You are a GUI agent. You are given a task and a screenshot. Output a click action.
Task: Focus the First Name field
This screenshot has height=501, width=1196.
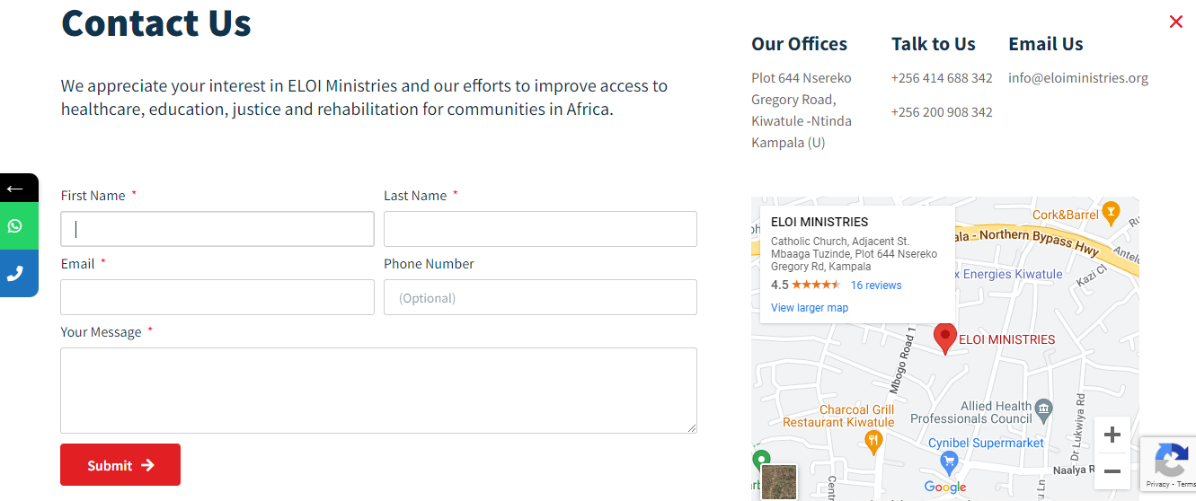217,229
